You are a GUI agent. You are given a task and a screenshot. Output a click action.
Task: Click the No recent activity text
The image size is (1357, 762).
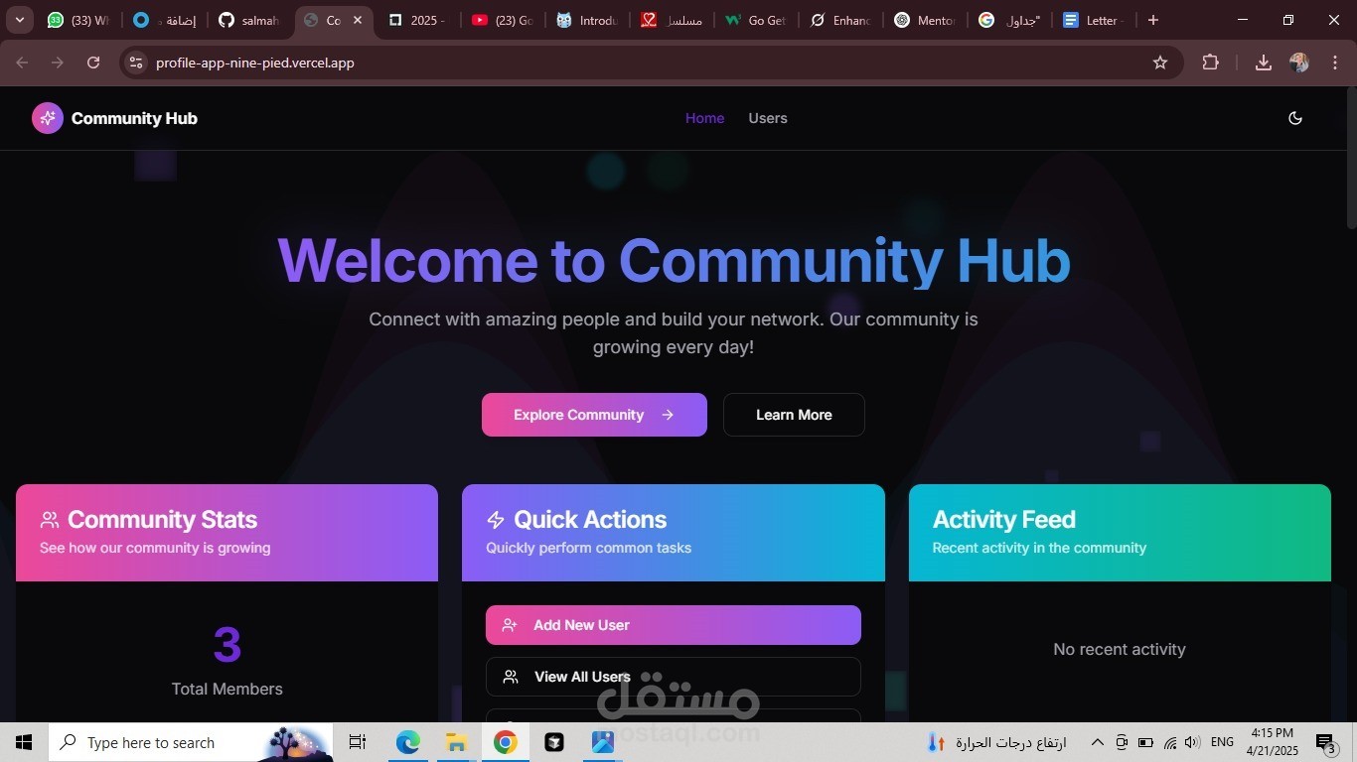[1120, 649]
